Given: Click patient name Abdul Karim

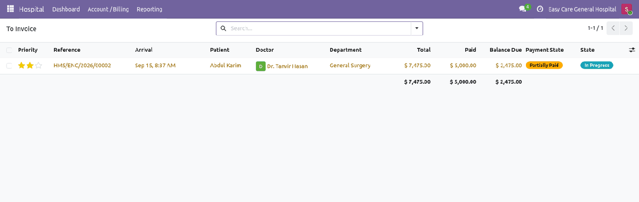Looking at the screenshot, I should [x=226, y=65].
